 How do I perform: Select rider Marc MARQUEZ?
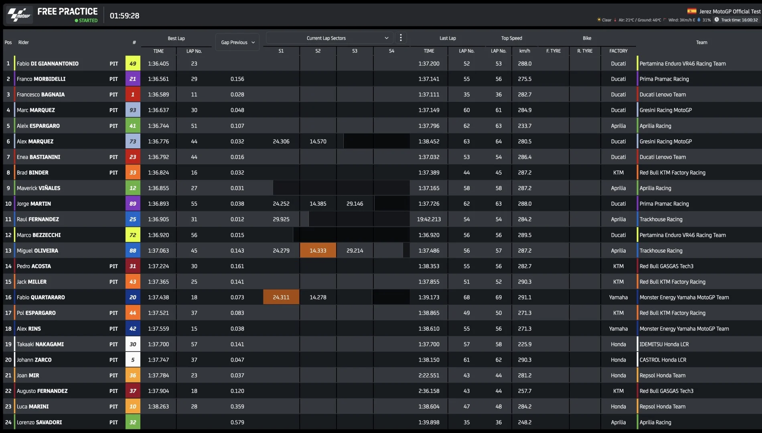coord(36,110)
